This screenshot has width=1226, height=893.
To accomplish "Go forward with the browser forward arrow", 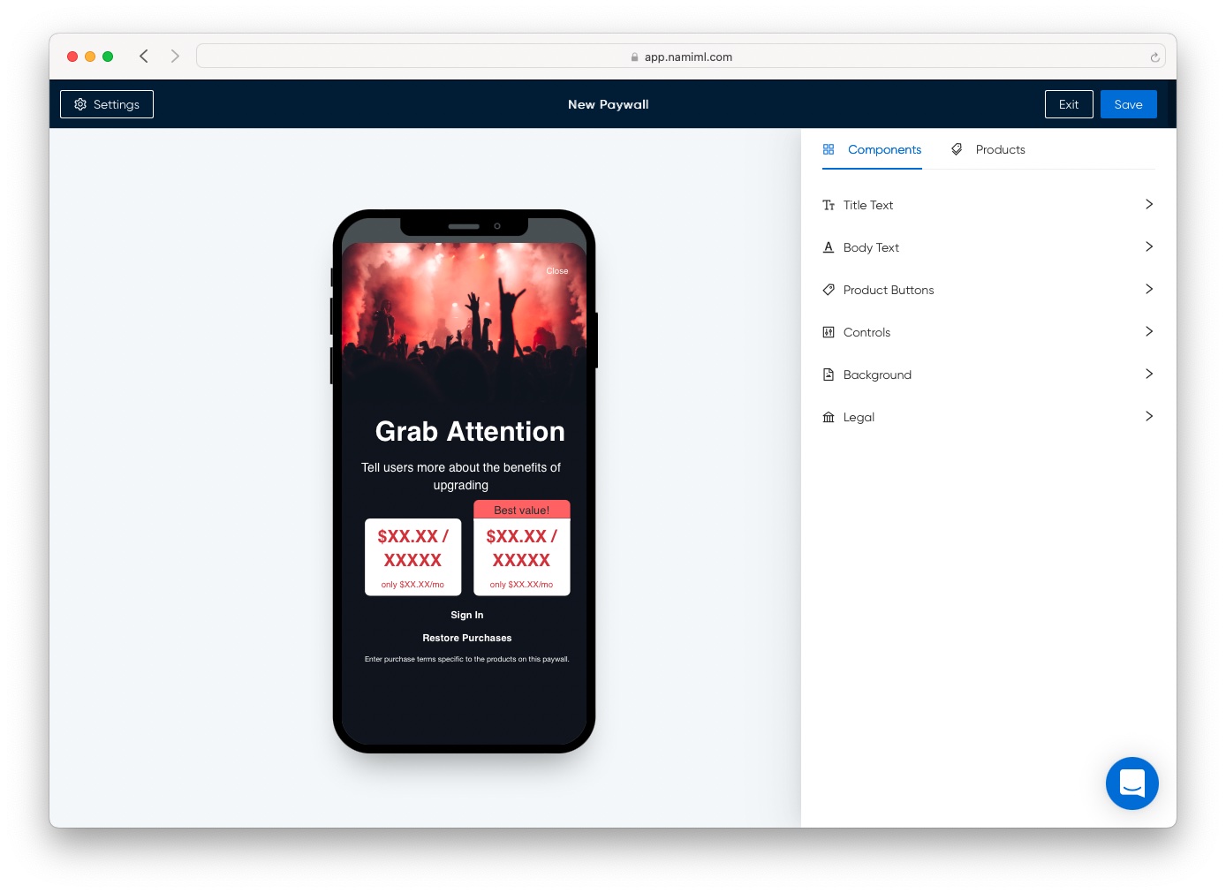I will [x=175, y=57].
